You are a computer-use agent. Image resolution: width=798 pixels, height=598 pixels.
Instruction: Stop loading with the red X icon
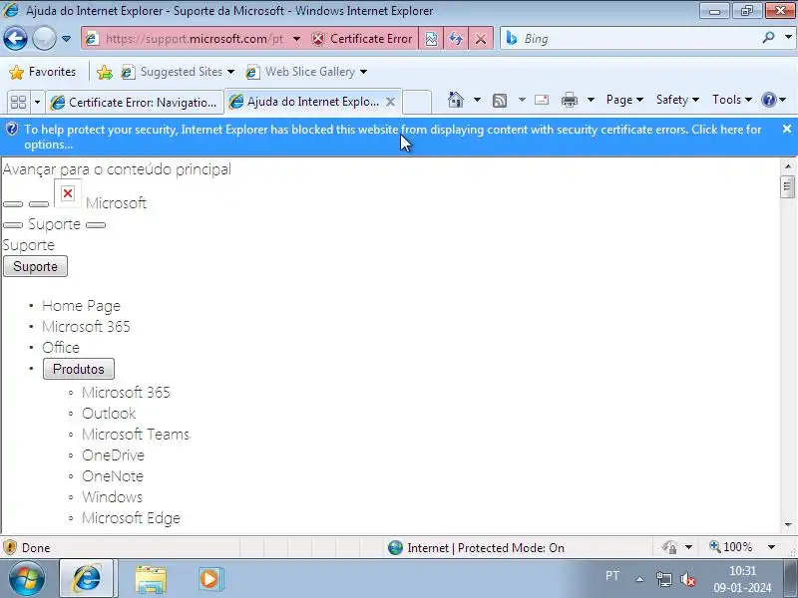pyautogui.click(x=481, y=39)
